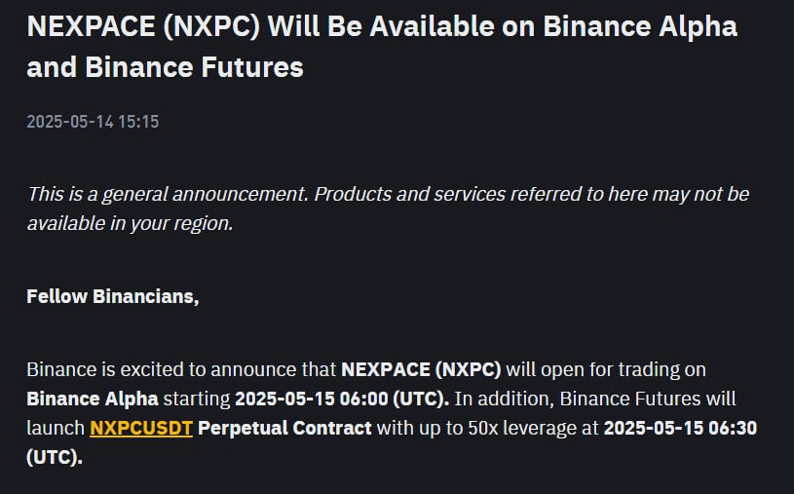Open the NXPCUSDT hyperlink
The width and height of the screenshot is (794, 494).
tap(141, 428)
